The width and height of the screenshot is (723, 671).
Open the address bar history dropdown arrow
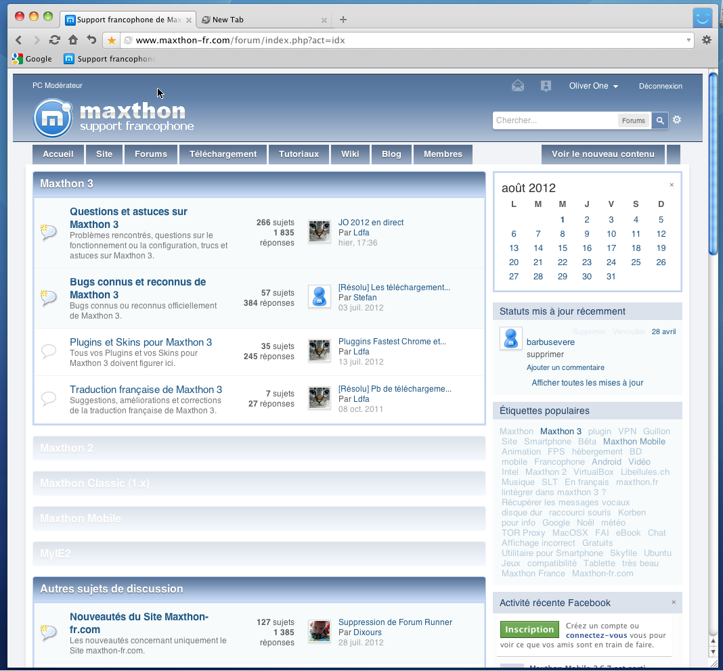pos(688,40)
